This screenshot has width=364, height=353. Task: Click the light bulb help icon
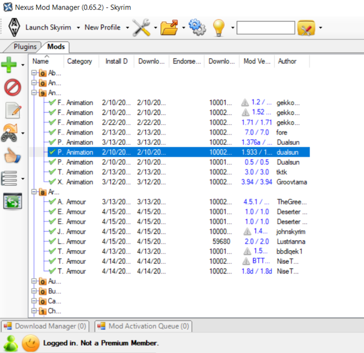point(219,28)
